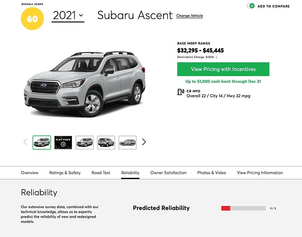Click the Predicted Reliability rating bar
The image size is (302, 237).
pos(243,208)
